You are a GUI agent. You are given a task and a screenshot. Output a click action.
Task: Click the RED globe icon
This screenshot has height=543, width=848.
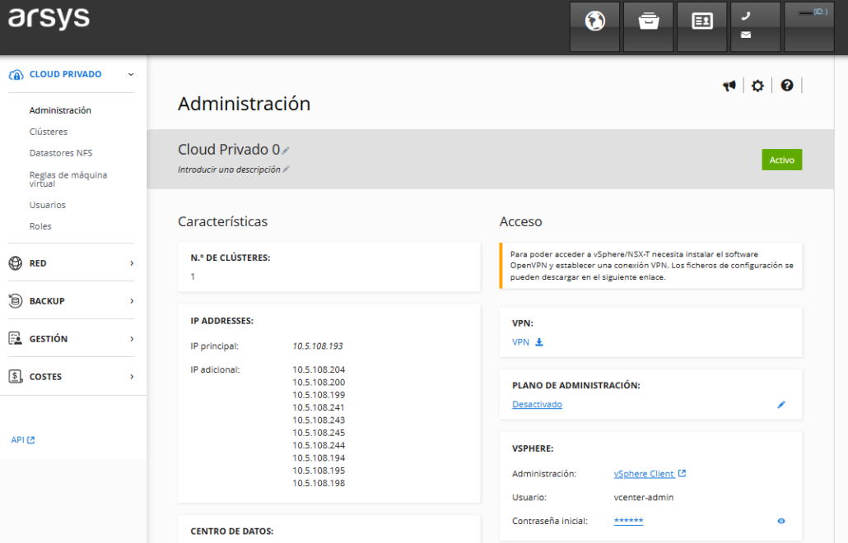click(x=15, y=263)
